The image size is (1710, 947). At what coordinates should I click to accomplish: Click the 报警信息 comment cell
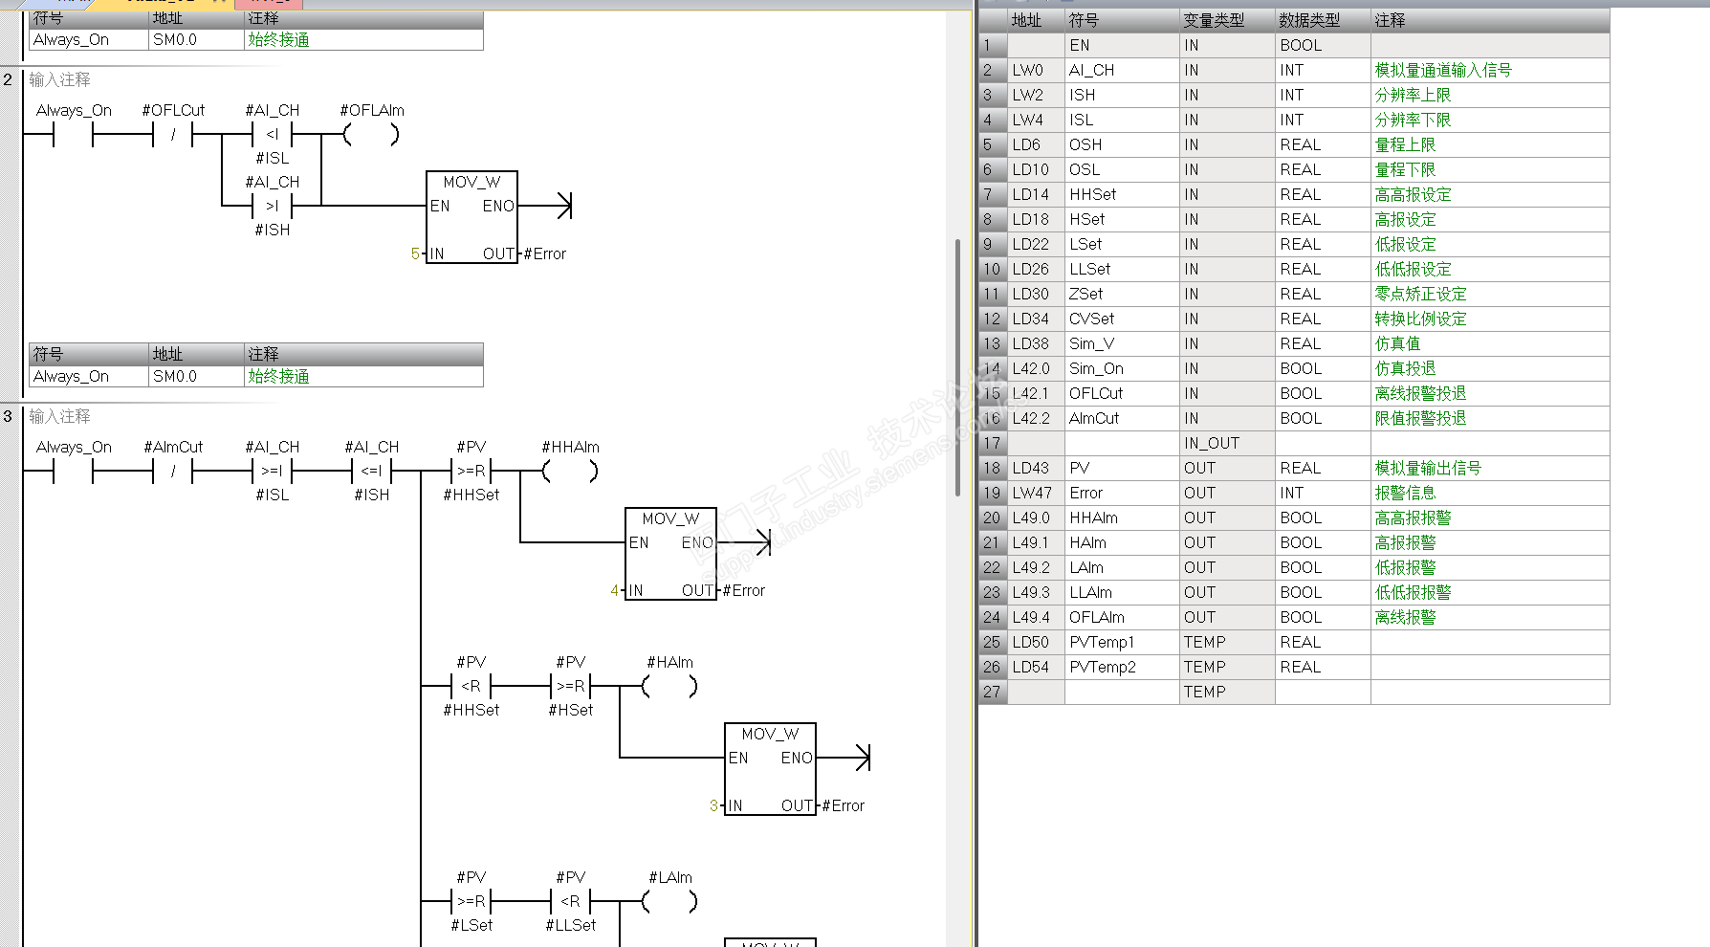1490,493
